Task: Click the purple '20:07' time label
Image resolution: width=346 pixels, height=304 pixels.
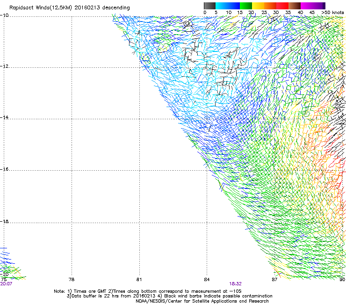Action: pyautogui.click(x=6, y=284)
